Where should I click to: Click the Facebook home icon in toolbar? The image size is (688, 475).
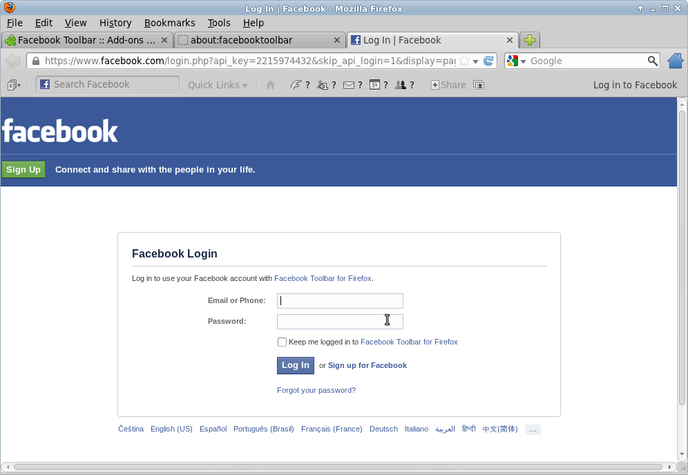(x=270, y=85)
